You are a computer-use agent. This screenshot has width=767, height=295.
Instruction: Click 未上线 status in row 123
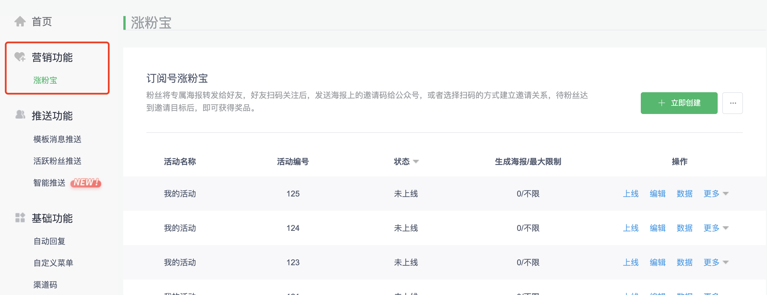[x=406, y=262]
